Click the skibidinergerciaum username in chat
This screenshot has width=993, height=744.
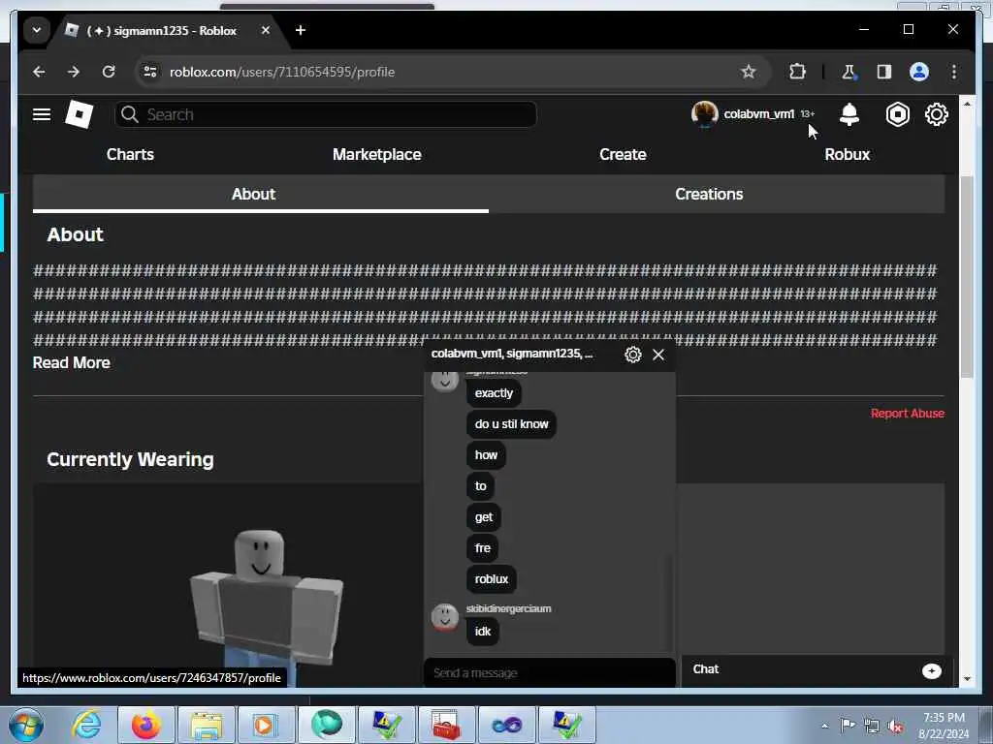[508, 608]
